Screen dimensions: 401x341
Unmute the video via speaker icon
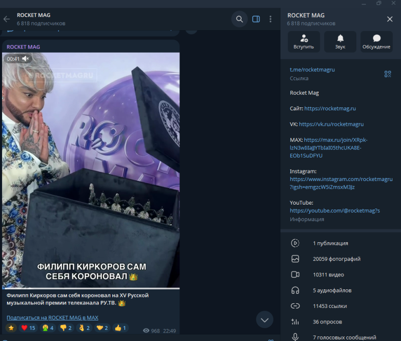[x=26, y=59]
